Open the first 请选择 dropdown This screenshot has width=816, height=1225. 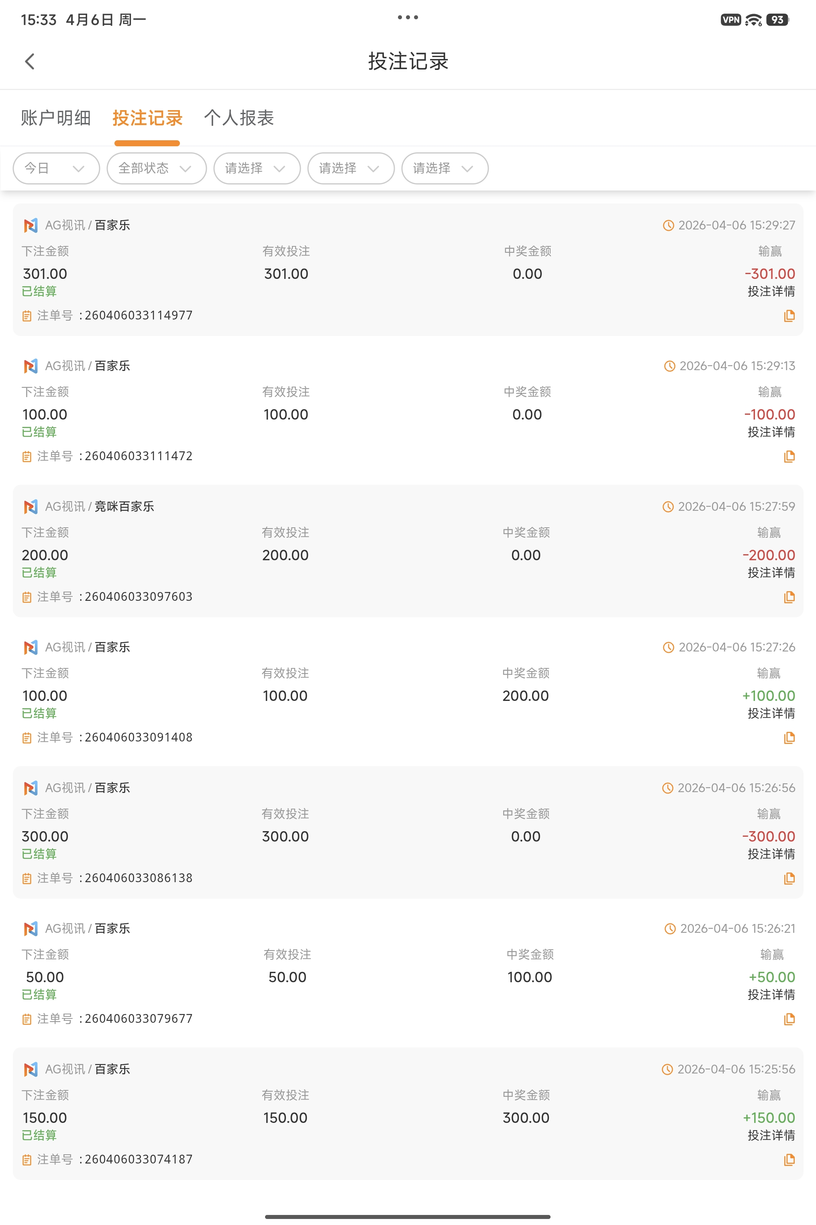(257, 168)
